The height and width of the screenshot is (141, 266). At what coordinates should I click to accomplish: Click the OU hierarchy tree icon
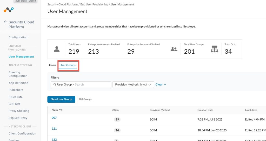[x=214, y=49]
